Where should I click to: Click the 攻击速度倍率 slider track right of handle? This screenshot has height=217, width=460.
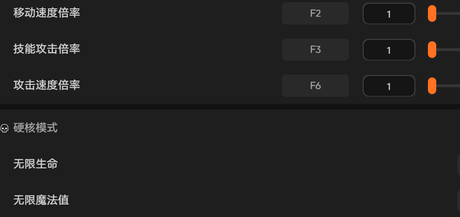click(449, 86)
